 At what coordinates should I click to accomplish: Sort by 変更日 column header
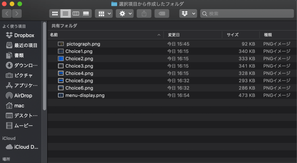(x=193, y=35)
